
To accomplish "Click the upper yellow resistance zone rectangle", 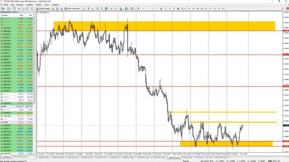I will pos(164,26).
